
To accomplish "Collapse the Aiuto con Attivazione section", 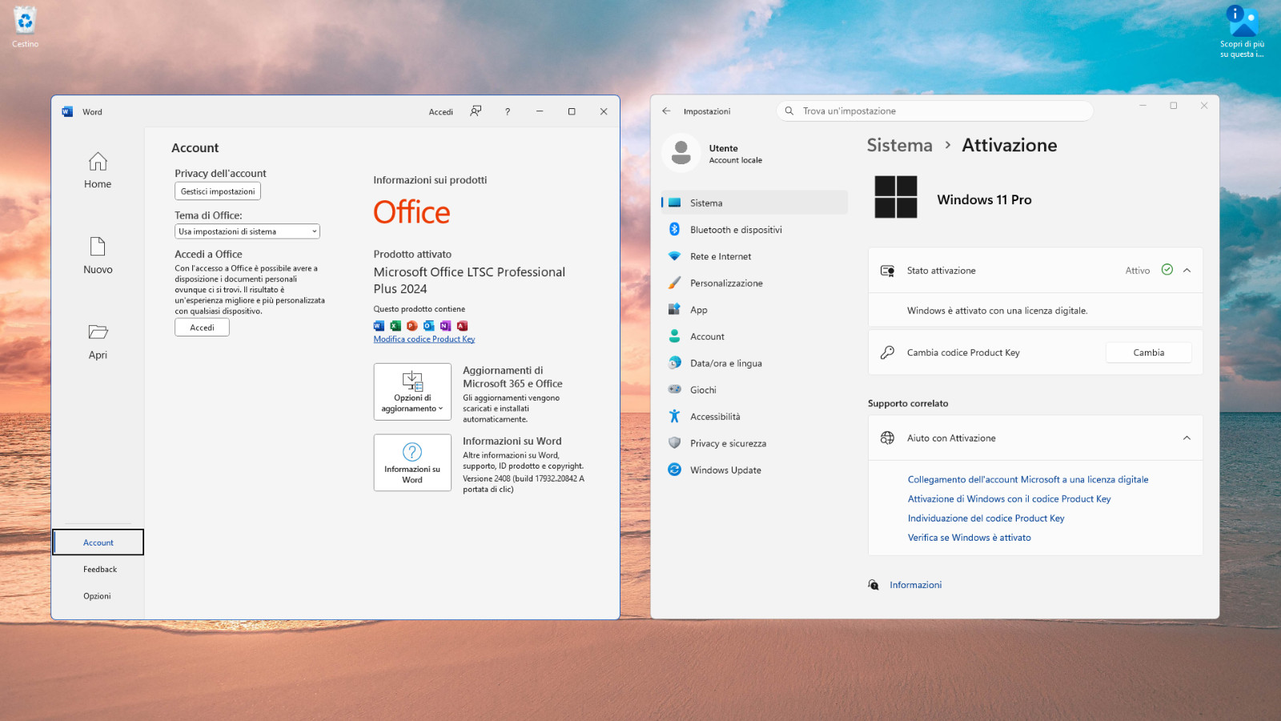I will [x=1187, y=438].
